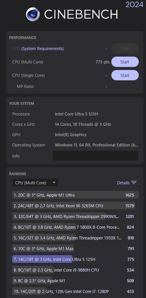Image resolution: width=146 pixels, height=298 pixels.
Task: Select the highlighted Core Ultra 5 125H row
Action: tap(75, 259)
